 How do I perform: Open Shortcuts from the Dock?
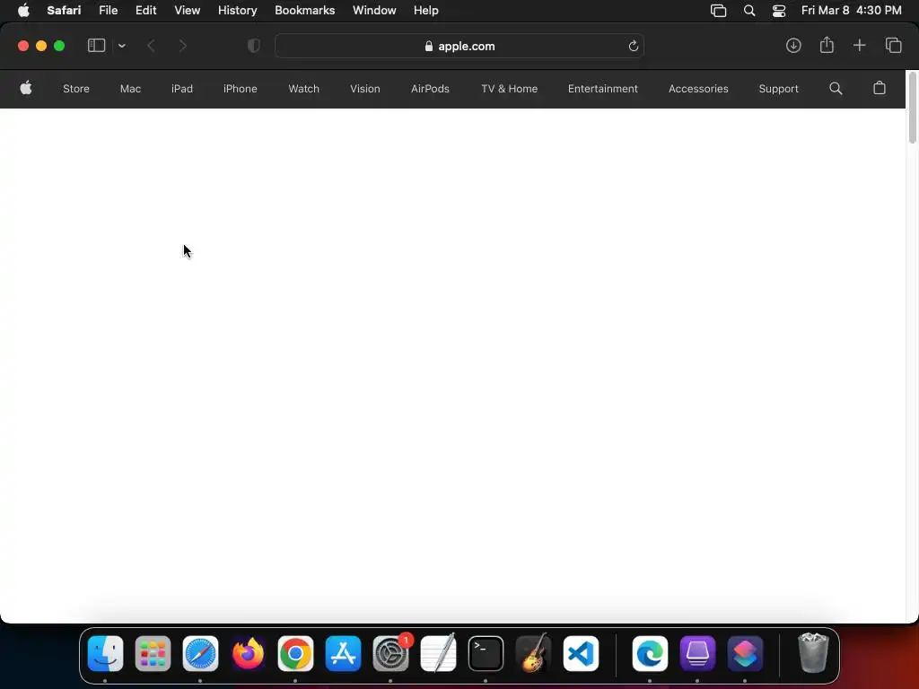click(745, 653)
